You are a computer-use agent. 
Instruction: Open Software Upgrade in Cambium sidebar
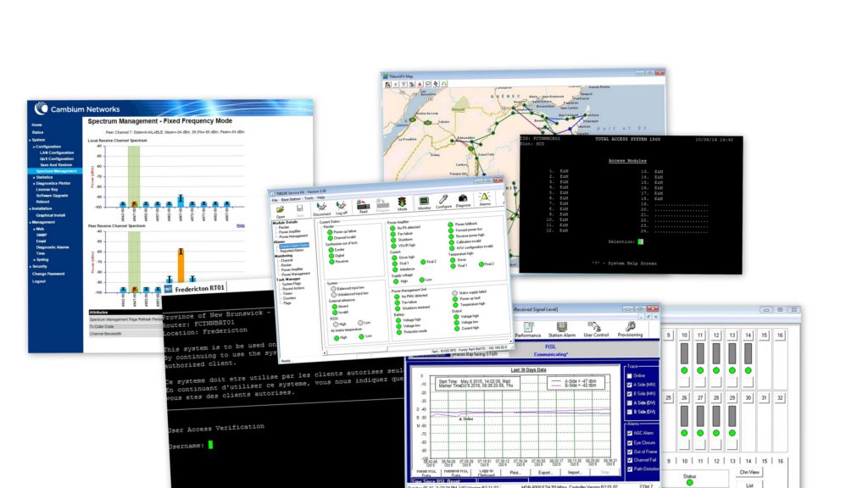(52, 196)
